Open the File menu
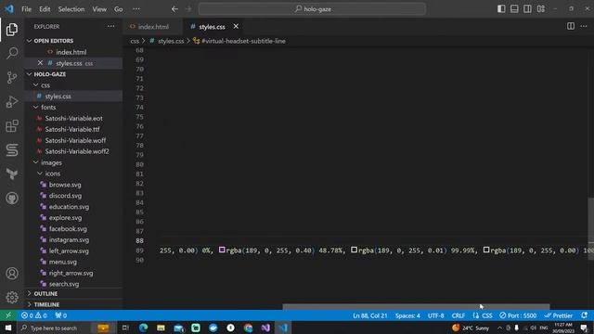This screenshot has height=334, width=594. pos(27,9)
